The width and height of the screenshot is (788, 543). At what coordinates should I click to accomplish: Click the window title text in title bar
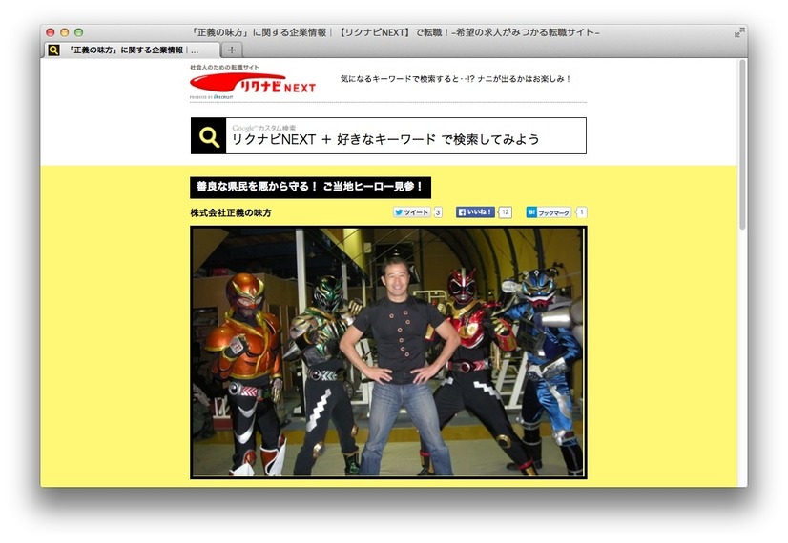[395, 32]
